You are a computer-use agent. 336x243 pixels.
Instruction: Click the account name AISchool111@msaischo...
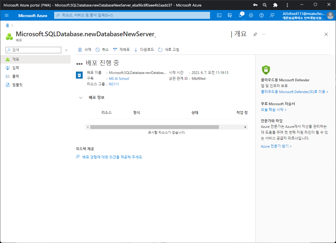click(x=303, y=14)
